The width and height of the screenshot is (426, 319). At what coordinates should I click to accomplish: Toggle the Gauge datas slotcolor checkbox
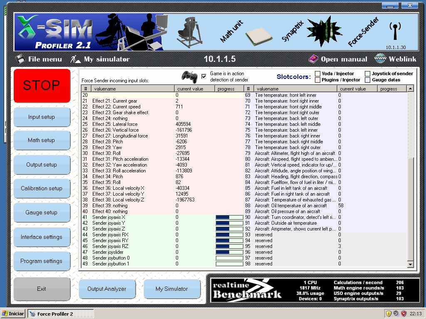368,80
